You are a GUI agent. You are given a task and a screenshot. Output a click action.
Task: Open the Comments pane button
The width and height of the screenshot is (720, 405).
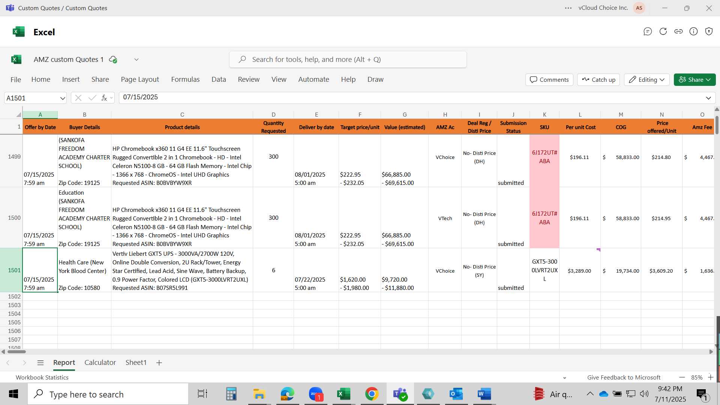click(549, 79)
